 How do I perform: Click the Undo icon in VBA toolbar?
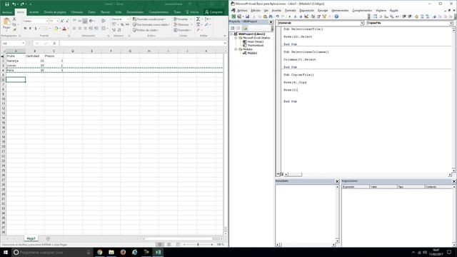click(x=278, y=16)
